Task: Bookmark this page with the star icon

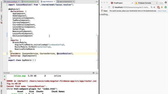Action: pyautogui.click(x=154, y=7)
